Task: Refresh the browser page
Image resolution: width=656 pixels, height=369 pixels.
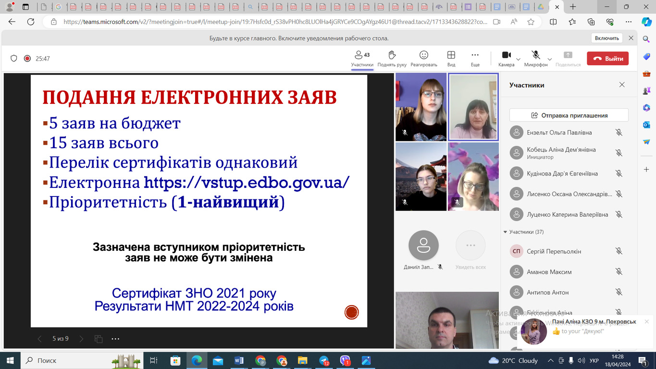Action: [31, 22]
